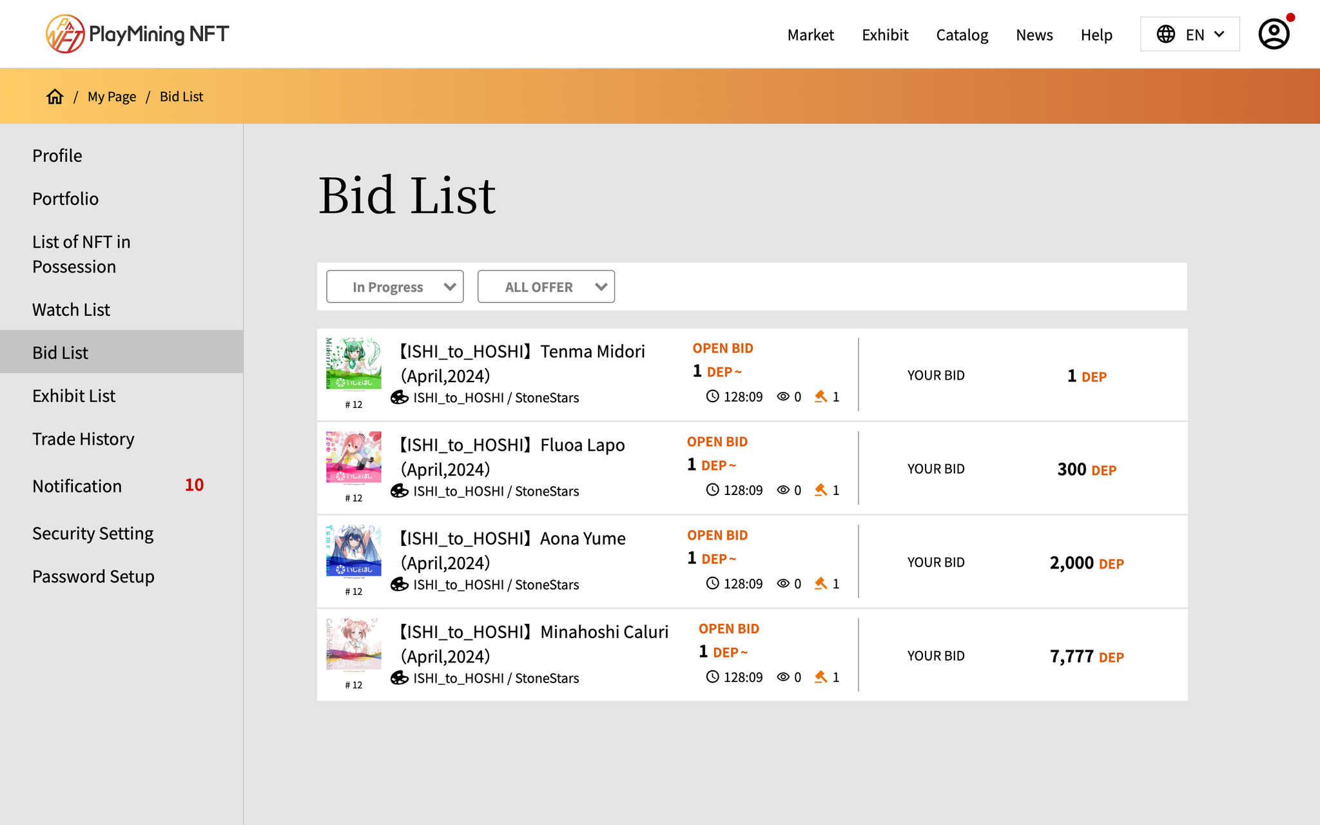Click eye views icon in Tenma Midori row
The height and width of the screenshot is (825, 1320).
[783, 397]
